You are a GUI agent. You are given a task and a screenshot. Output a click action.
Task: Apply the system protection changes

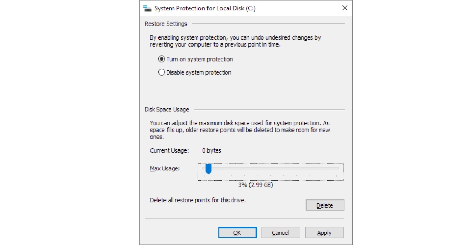coord(324,233)
